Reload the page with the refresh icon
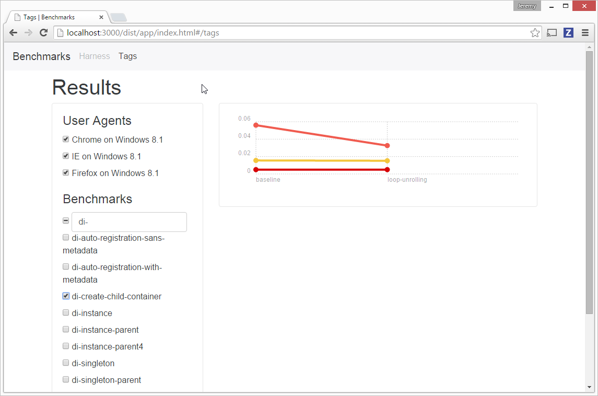The image size is (598, 396). 43,33
